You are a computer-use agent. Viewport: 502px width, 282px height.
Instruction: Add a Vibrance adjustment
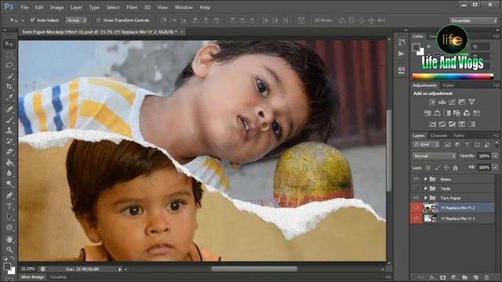(471, 102)
